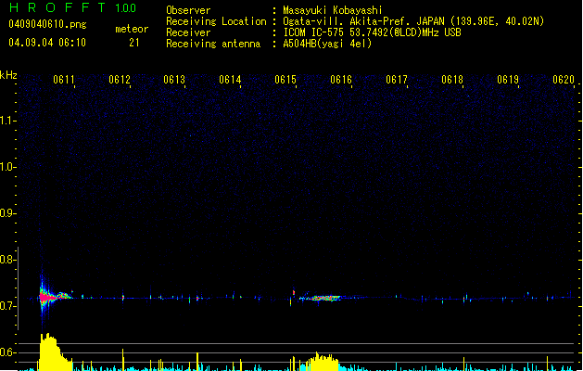Click the 0615 time marker
The height and width of the screenshot is (371, 583).
tap(285, 80)
